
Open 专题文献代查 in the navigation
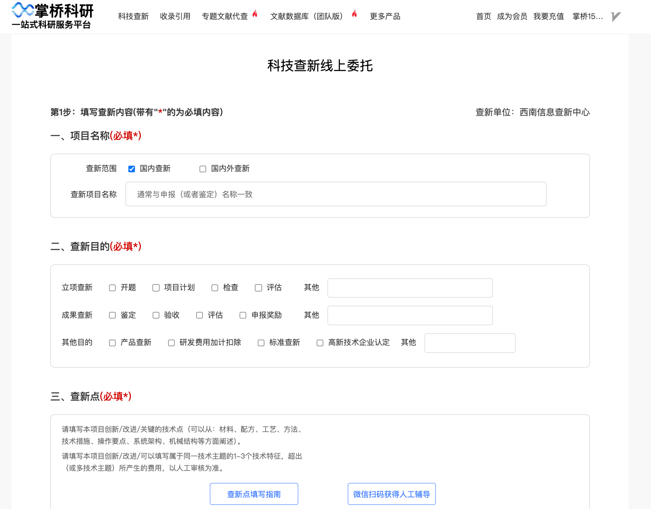point(225,17)
